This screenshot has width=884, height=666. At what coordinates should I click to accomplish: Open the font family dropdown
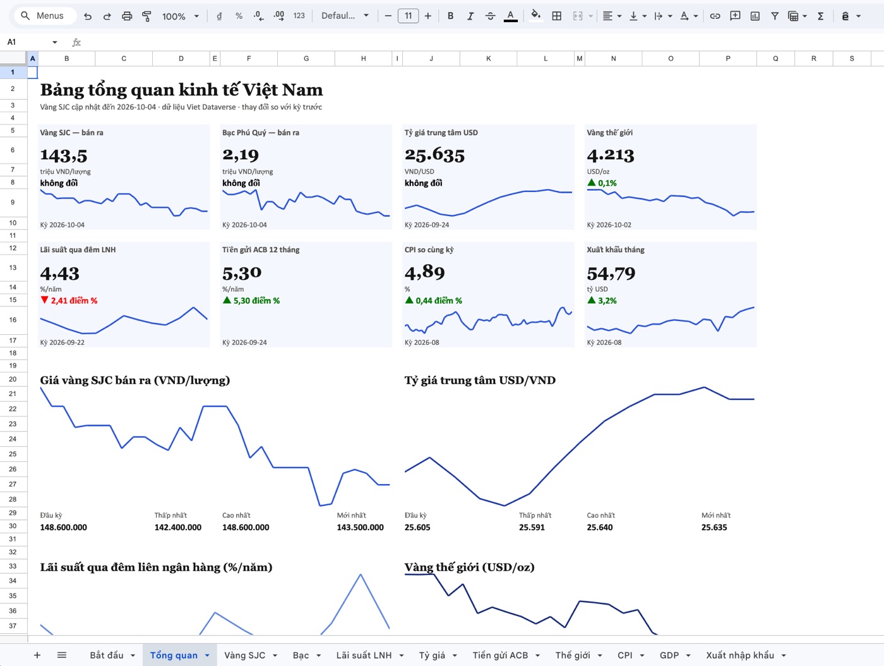(x=345, y=16)
